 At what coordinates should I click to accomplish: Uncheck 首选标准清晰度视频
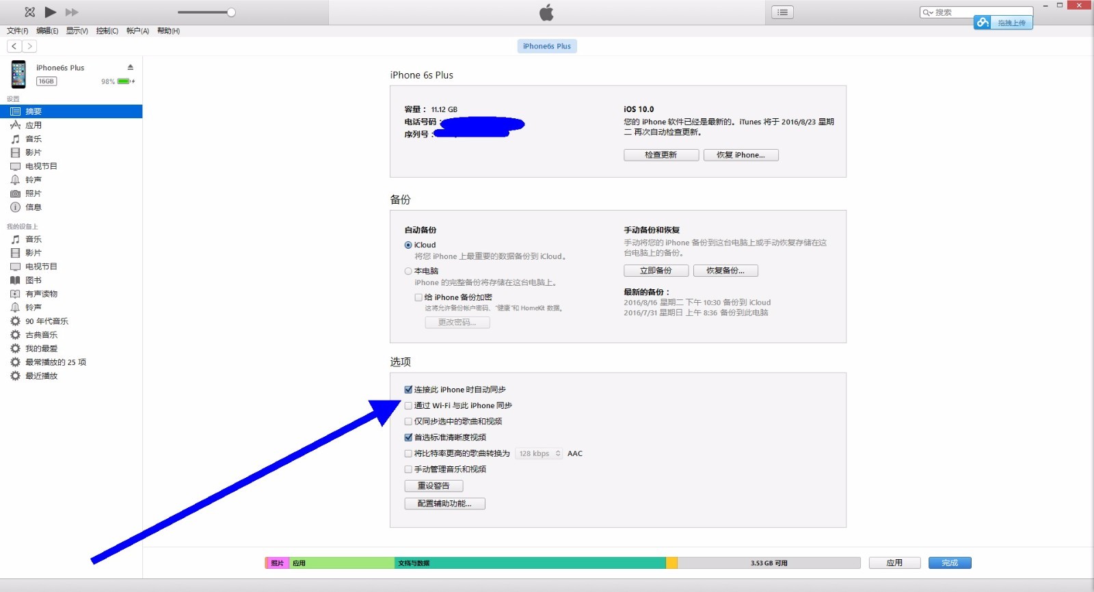pyautogui.click(x=408, y=438)
